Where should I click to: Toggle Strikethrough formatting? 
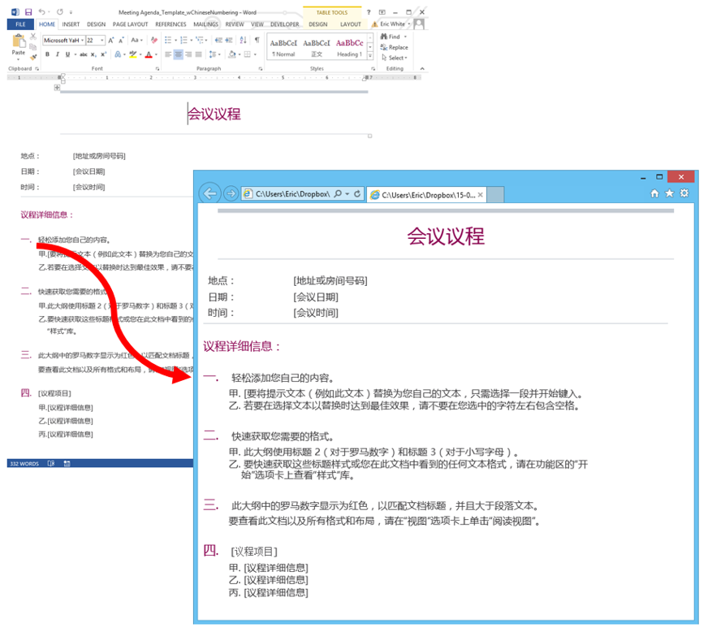pos(84,54)
